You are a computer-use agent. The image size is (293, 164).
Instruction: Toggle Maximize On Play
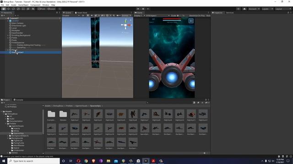[x=197, y=15]
